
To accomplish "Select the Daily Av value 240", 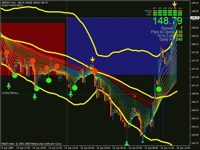I will [179, 39].
